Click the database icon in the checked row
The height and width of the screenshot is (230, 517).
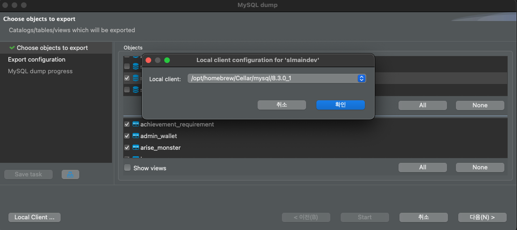pos(135,78)
